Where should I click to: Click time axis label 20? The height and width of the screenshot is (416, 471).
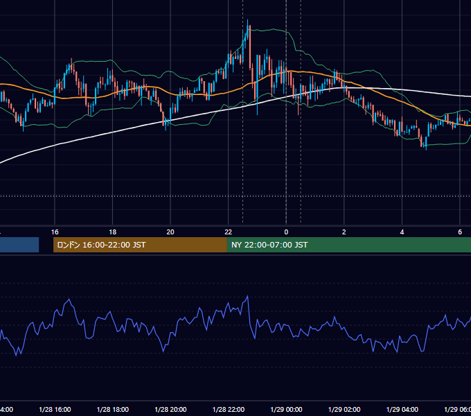click(x=170, y=232)
